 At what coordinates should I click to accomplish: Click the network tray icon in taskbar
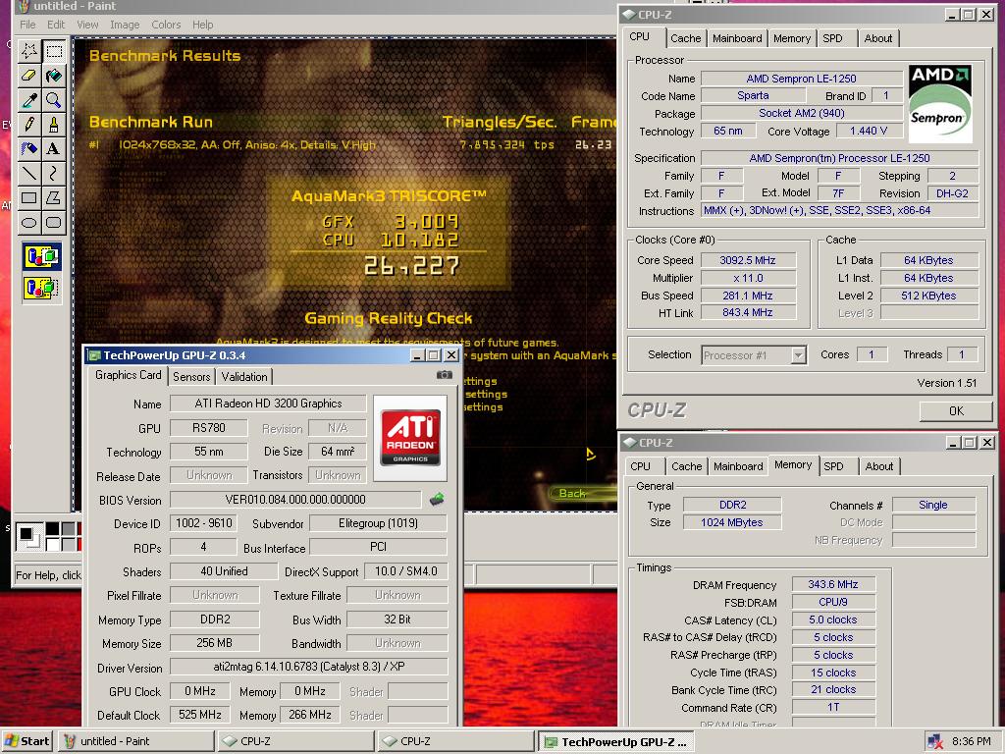935,742
